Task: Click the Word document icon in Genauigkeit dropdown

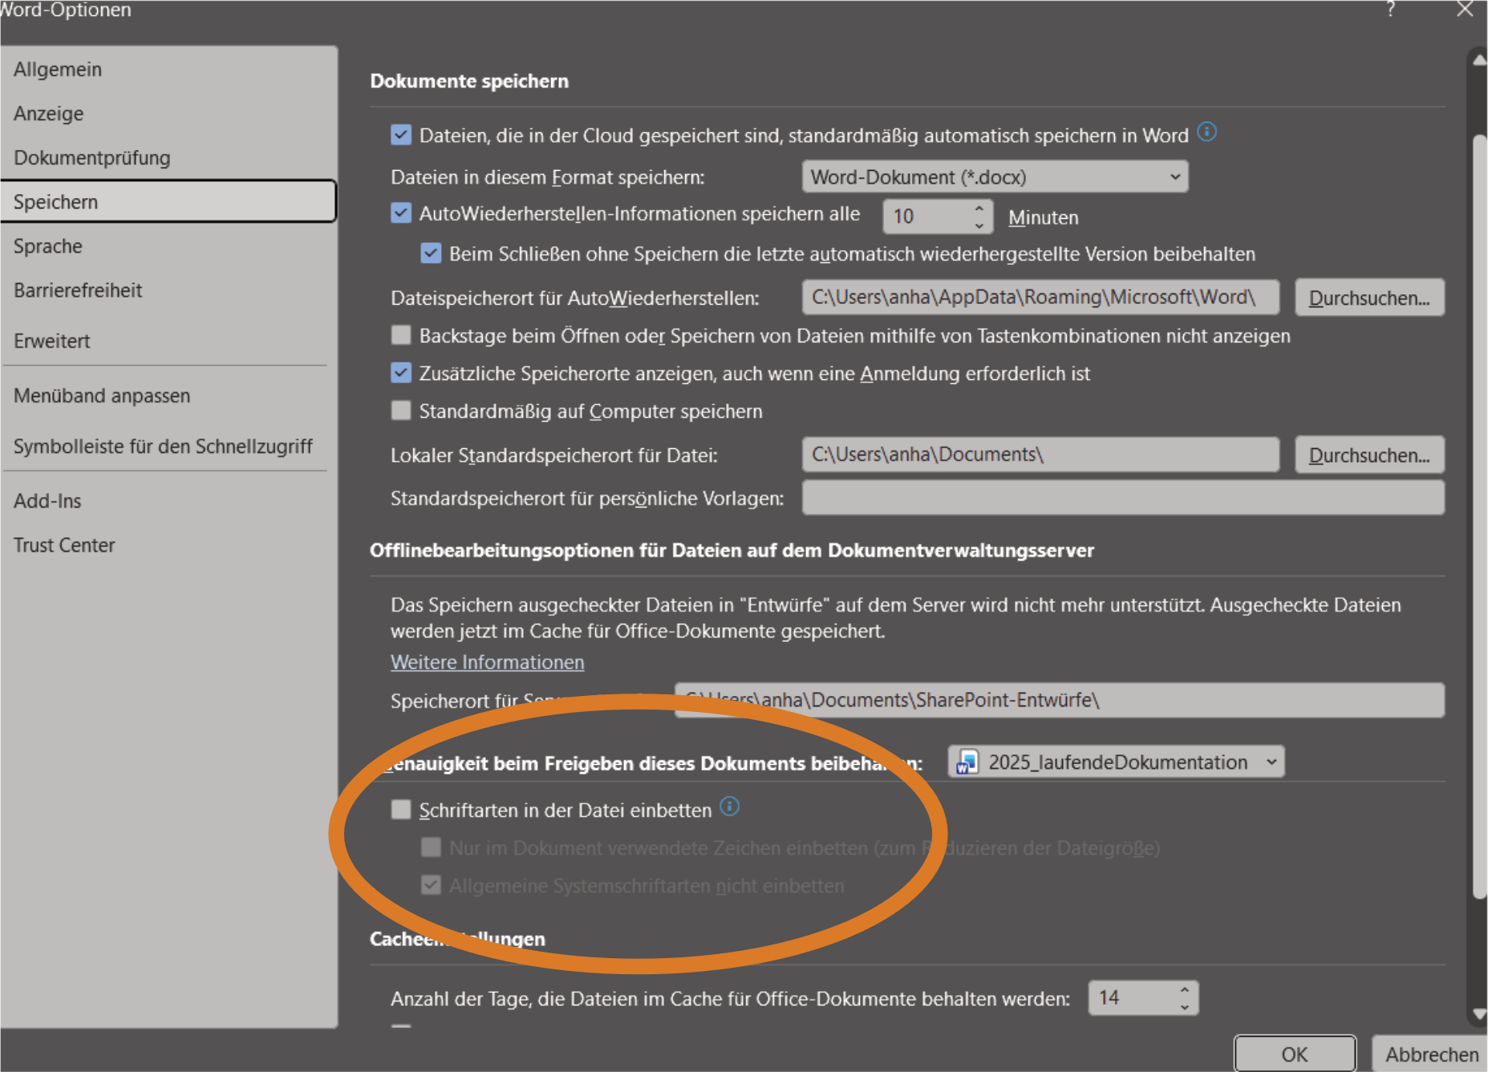Action: click(x=967, y=762)
